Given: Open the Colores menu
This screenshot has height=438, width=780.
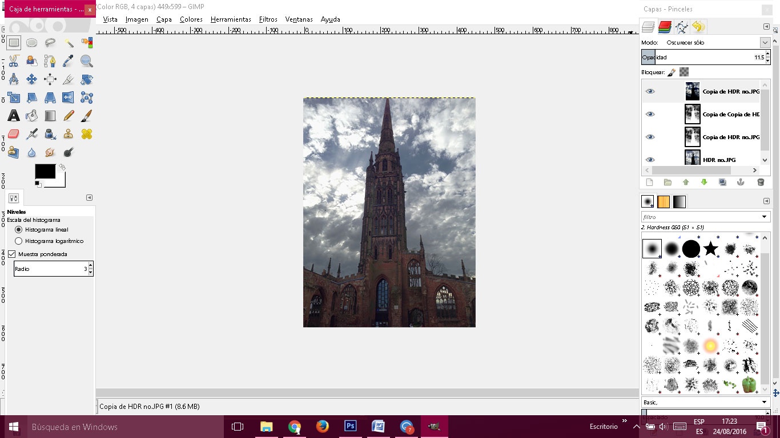Looking at the screenshot, I should click(x=191, y=19).
